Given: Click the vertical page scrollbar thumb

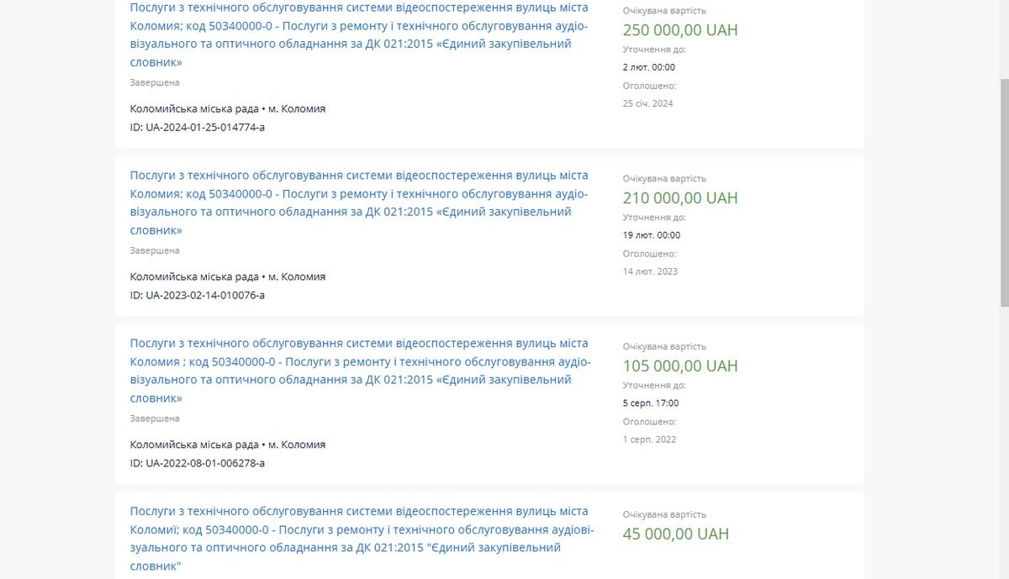Looking at the screenshot, I should [x=1004, y=193].
